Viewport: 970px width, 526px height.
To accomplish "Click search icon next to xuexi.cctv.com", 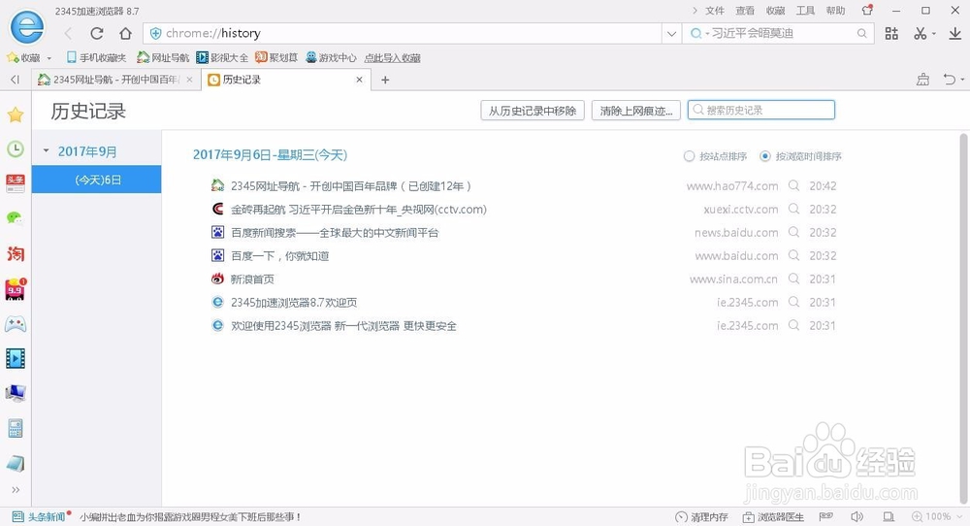I will click(793, 210).
